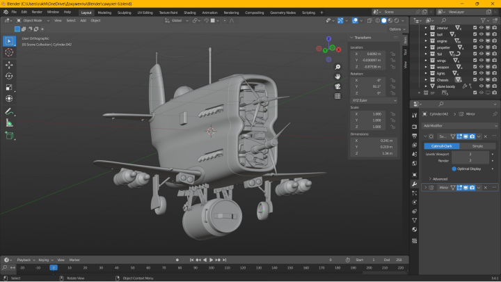Expand the Advanced subdivision section

click(438, 179)
